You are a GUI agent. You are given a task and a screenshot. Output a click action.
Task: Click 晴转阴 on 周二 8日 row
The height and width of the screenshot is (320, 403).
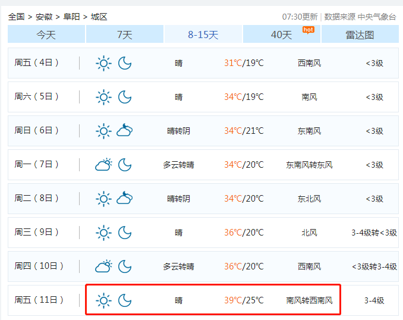coord(179,199)
